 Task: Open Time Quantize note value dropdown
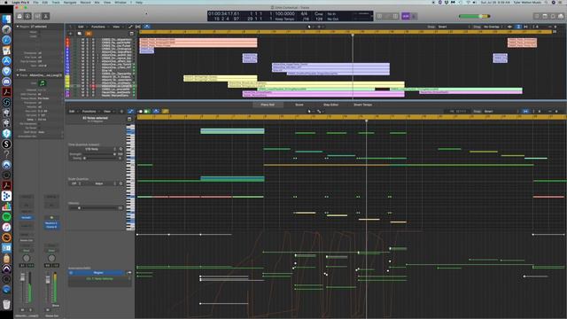[x=93, y=149]
